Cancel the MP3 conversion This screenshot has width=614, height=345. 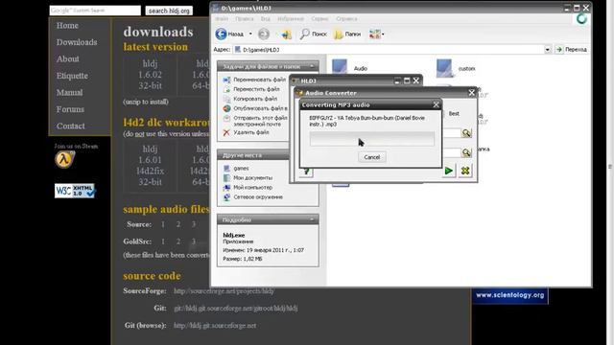(x=371, y=157)
